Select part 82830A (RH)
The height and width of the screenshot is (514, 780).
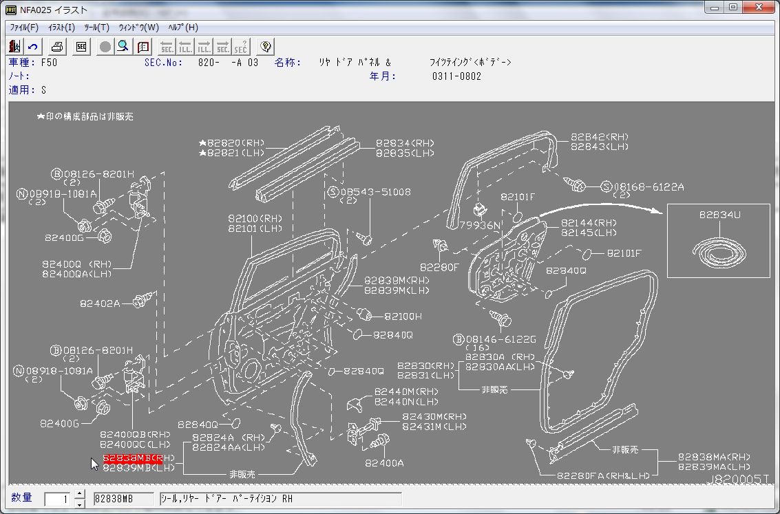(x=500, y=357)
